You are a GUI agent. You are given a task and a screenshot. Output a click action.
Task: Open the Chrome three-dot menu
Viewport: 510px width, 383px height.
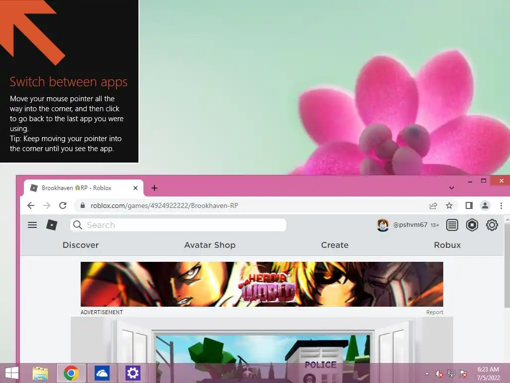(x=501, y=205)
